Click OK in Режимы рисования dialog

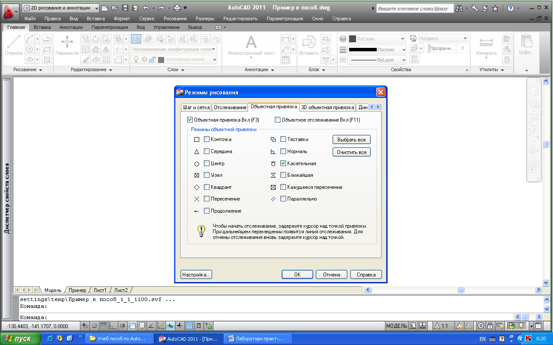297,274
